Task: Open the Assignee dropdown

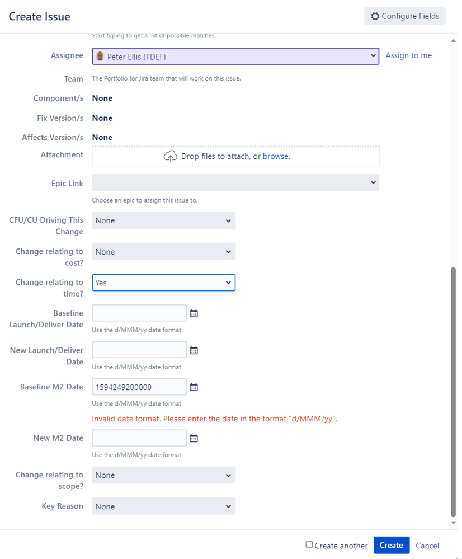Action: (235, 57)
